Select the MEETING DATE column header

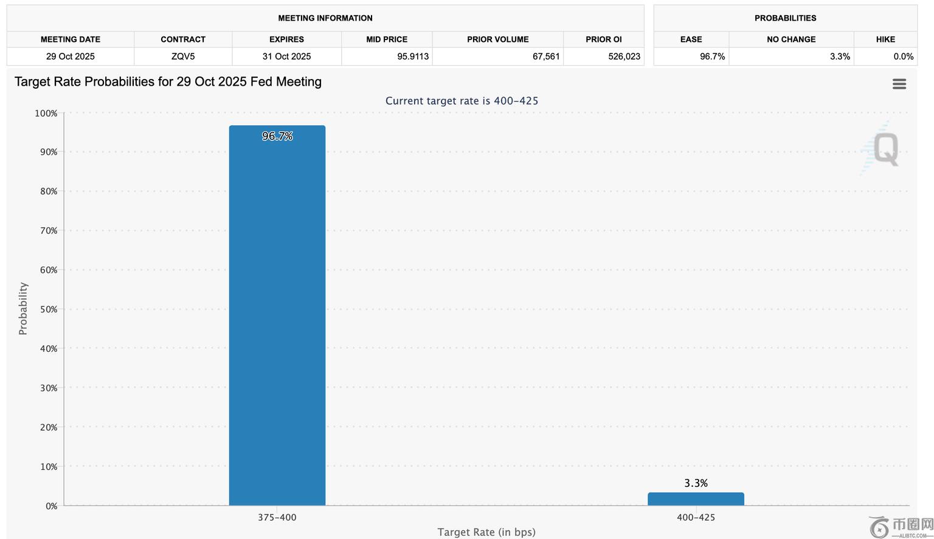click(71, 39)
